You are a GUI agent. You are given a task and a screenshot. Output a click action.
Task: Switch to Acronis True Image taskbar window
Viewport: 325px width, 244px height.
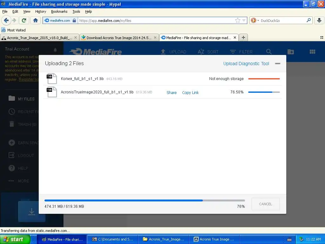pyautogui.click(x=214, y=239)
